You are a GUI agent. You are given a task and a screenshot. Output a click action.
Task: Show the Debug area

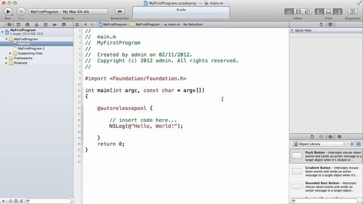point(328,11)
